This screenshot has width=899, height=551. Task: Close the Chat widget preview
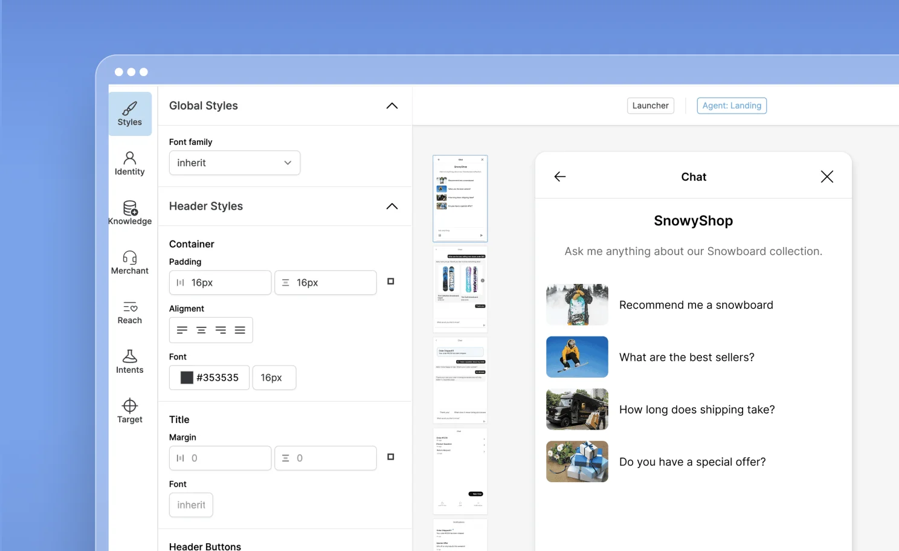click(826, 176)
